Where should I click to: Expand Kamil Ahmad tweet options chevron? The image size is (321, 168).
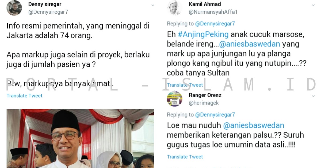[313, 5]
